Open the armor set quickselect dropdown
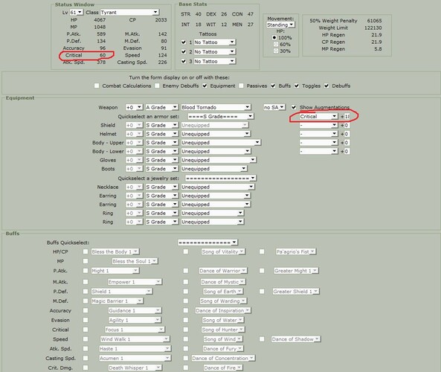Screen dimensions: 441x372 (220, 116)
